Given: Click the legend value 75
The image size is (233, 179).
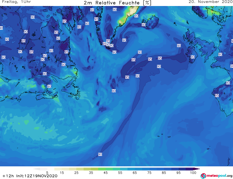Looking at the screenshot, I should 149,173.
